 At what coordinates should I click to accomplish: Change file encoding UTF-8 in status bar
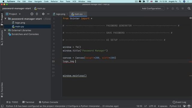[x=152, y=106]
